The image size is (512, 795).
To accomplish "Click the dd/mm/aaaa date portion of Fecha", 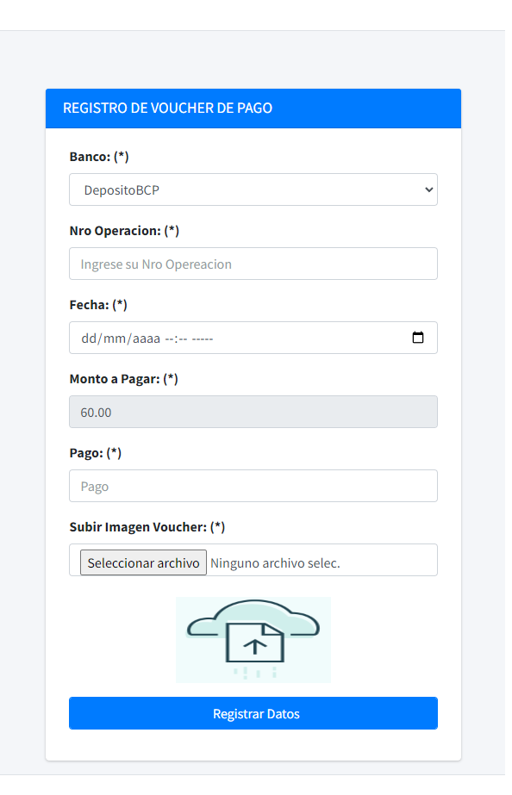I will (x=121, y=338).
